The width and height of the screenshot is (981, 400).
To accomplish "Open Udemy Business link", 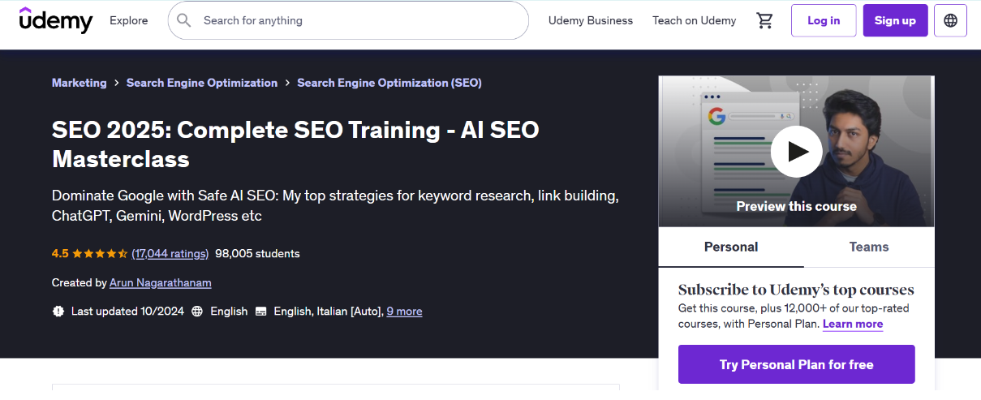I will click(x=591, y=20).
